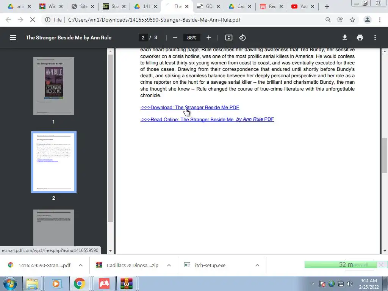Switch to the '.mir' Drive tab
The height and width of the screenshot is (291, 388).
point(16,7)
